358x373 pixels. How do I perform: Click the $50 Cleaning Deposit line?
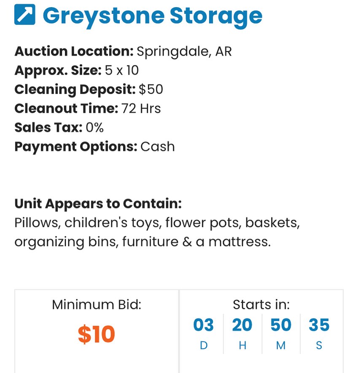coord(89,89)
